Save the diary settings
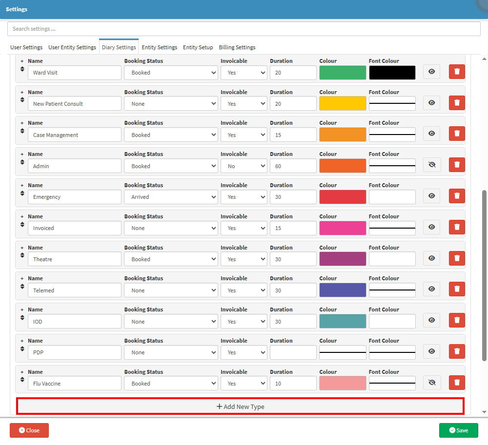This screenshot has height=445, width=488. coord(458,430)
